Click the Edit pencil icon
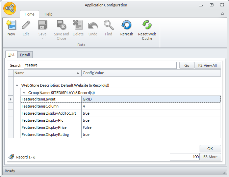The height and width of the screenshot is (177, 229). tap(26, 26)
